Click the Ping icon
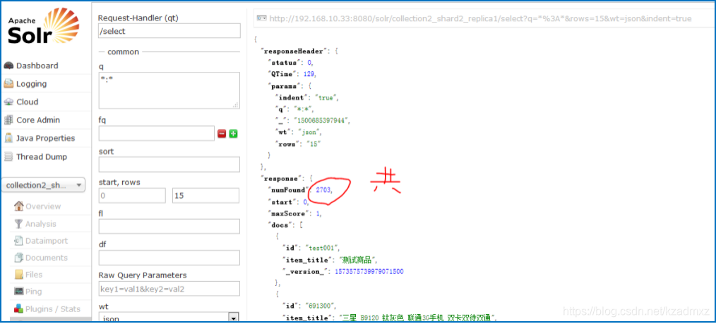 click(x=19, y=292)
